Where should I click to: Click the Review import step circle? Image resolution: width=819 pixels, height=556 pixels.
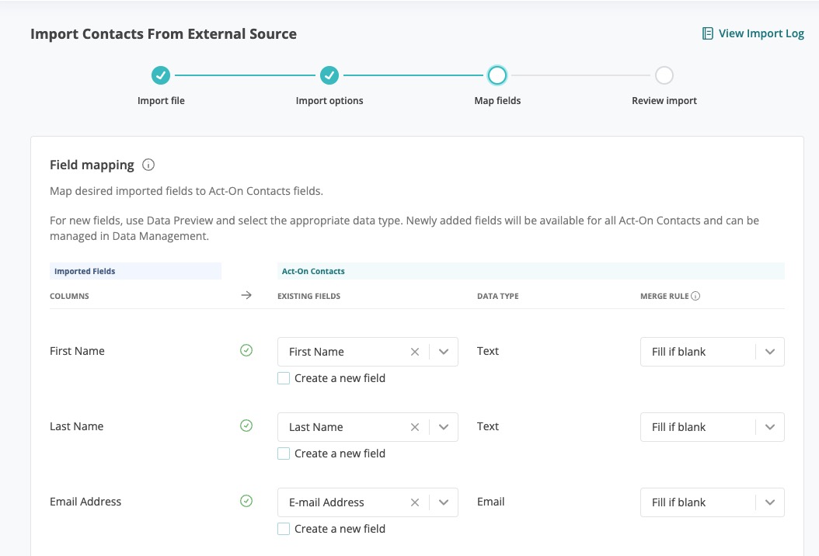click(x=664, y=75)
